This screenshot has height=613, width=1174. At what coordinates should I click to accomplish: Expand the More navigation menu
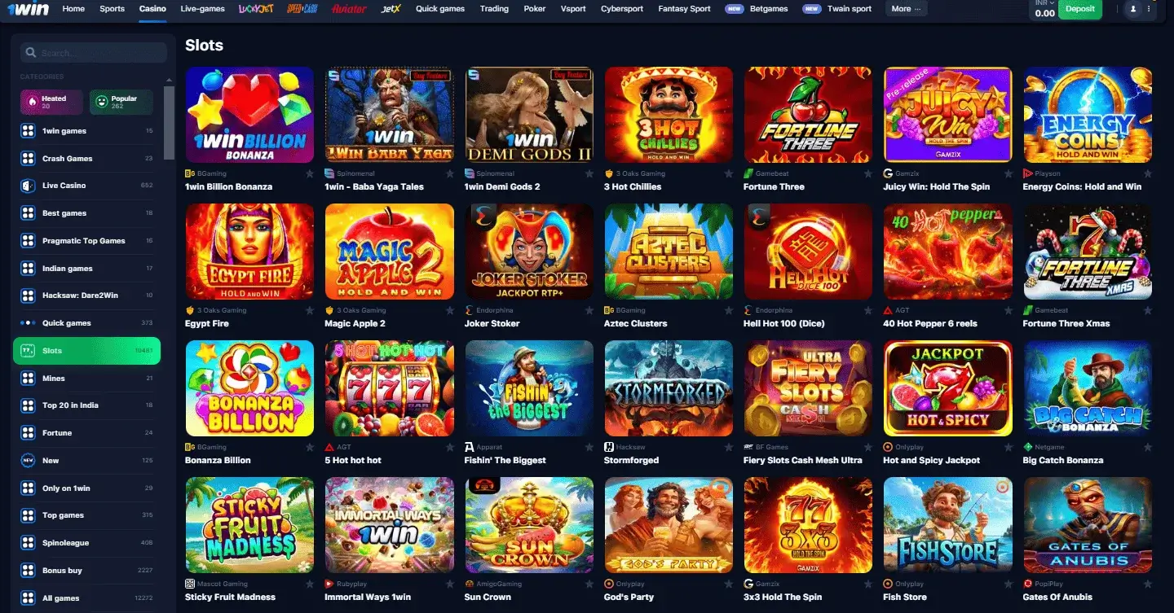pyautogui.click(x=905, y=9)
